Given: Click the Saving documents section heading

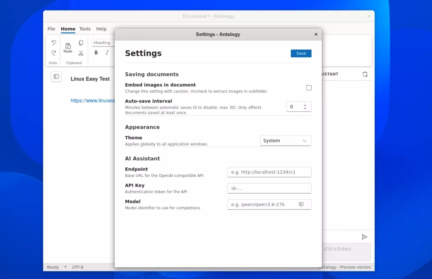Looking at the screenshot, I should tap(152, 74).
